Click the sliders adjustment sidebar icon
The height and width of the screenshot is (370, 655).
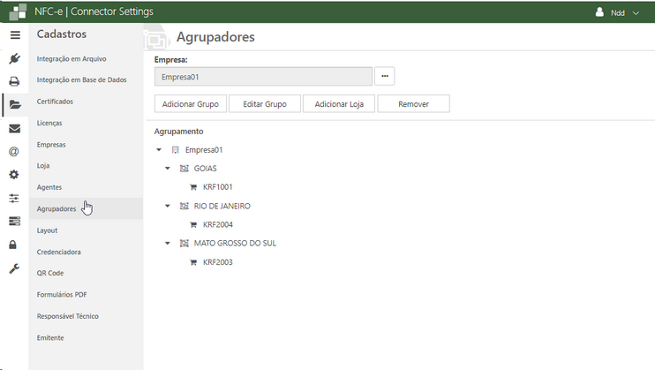point(14,198)
